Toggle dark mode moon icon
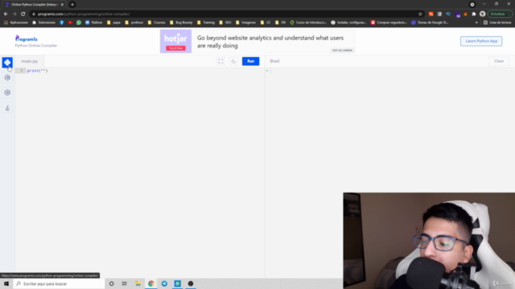 point(233,61)
